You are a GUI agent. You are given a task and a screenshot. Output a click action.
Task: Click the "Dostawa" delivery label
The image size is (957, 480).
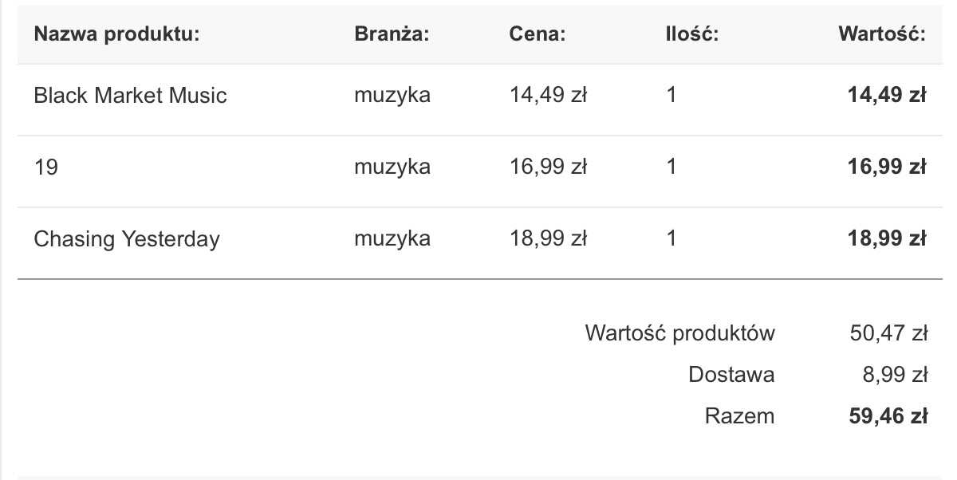(x=731, y=374)
